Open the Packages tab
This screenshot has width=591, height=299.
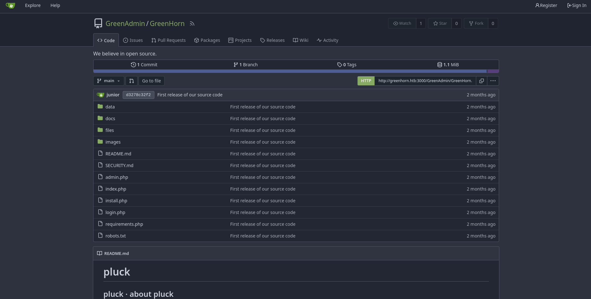[x=207, y=40]
